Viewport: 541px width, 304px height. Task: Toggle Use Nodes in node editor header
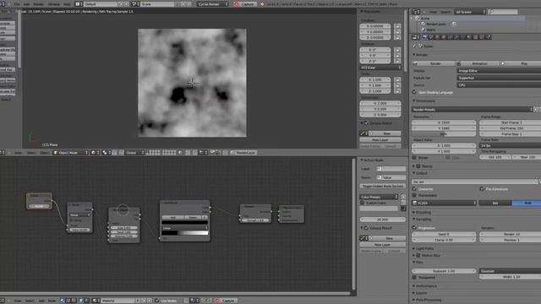click(157, 301)
